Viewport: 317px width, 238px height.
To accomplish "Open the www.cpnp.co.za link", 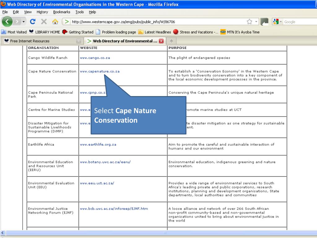I will tap(93, 93).
